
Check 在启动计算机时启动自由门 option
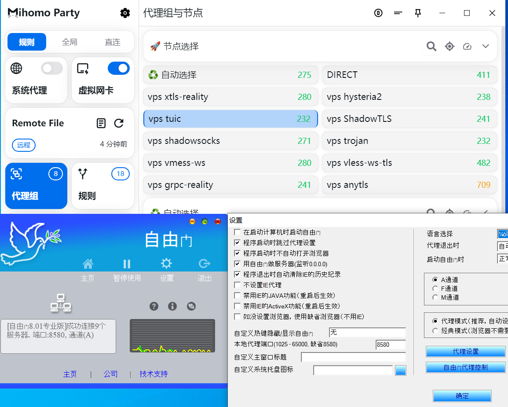237,232
